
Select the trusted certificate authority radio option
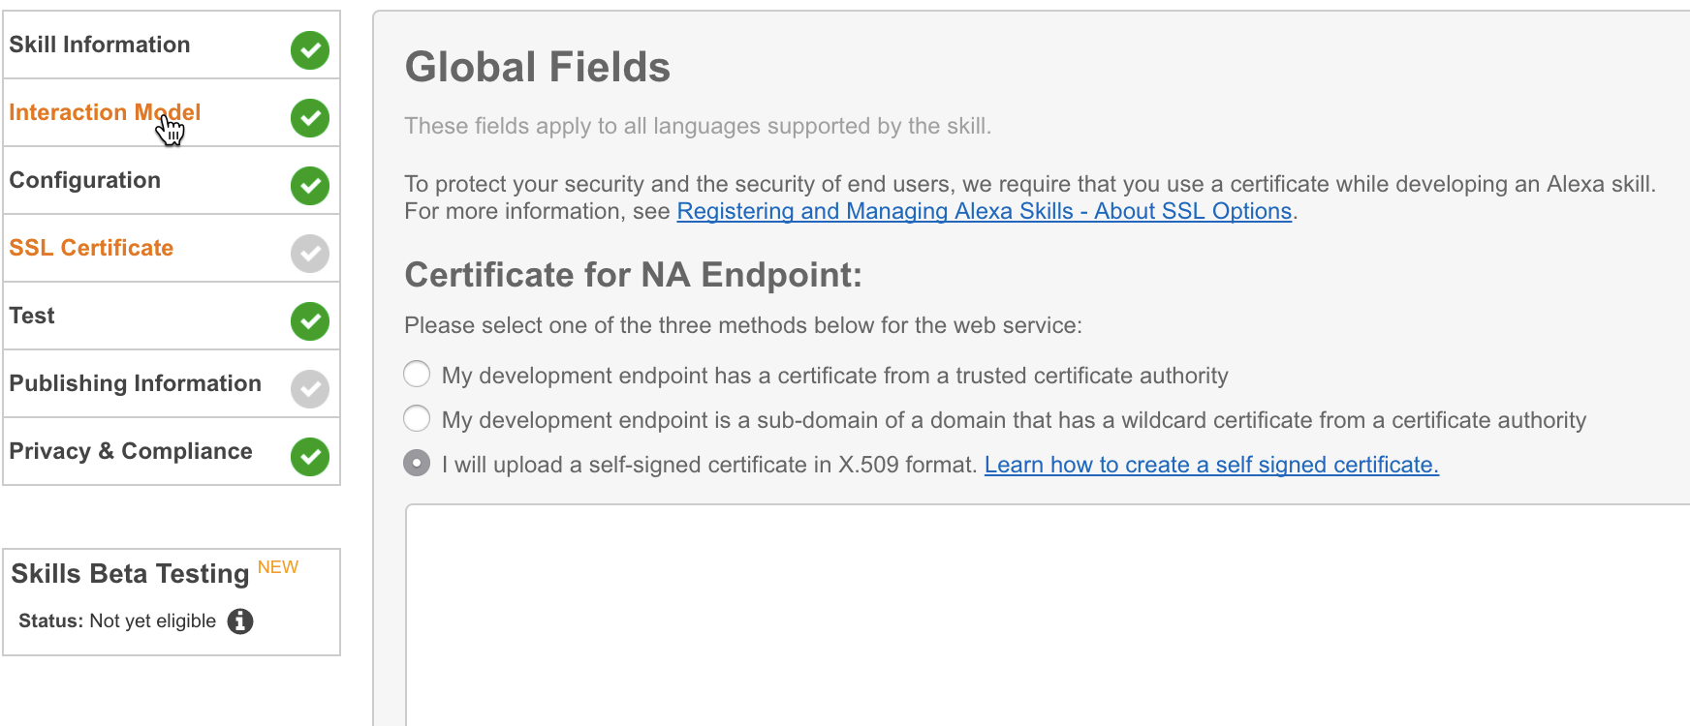[x=417, y=374]
